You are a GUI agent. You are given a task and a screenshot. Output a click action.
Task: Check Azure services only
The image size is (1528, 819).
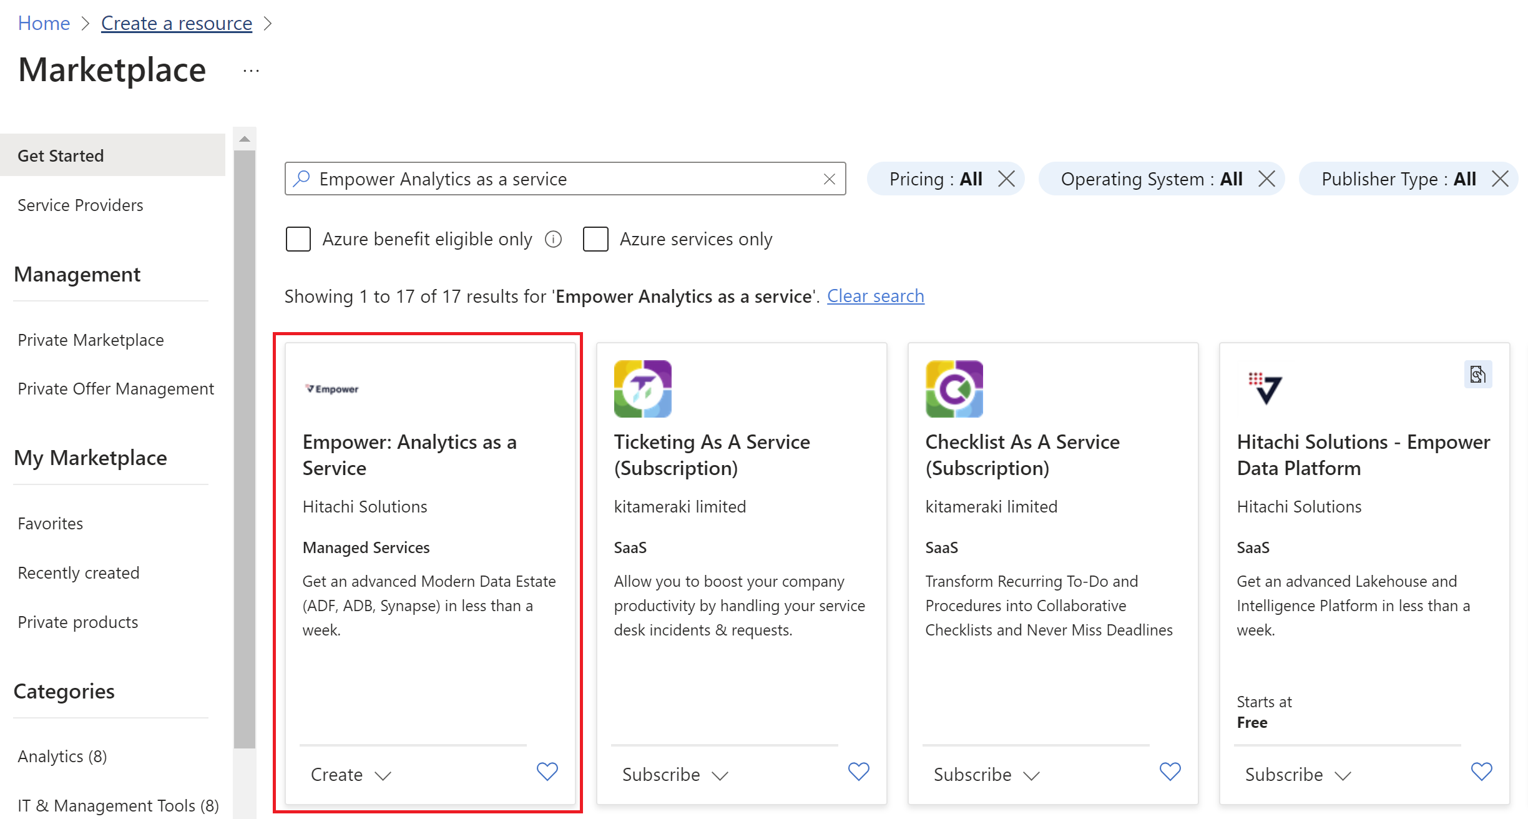point(595,239)
